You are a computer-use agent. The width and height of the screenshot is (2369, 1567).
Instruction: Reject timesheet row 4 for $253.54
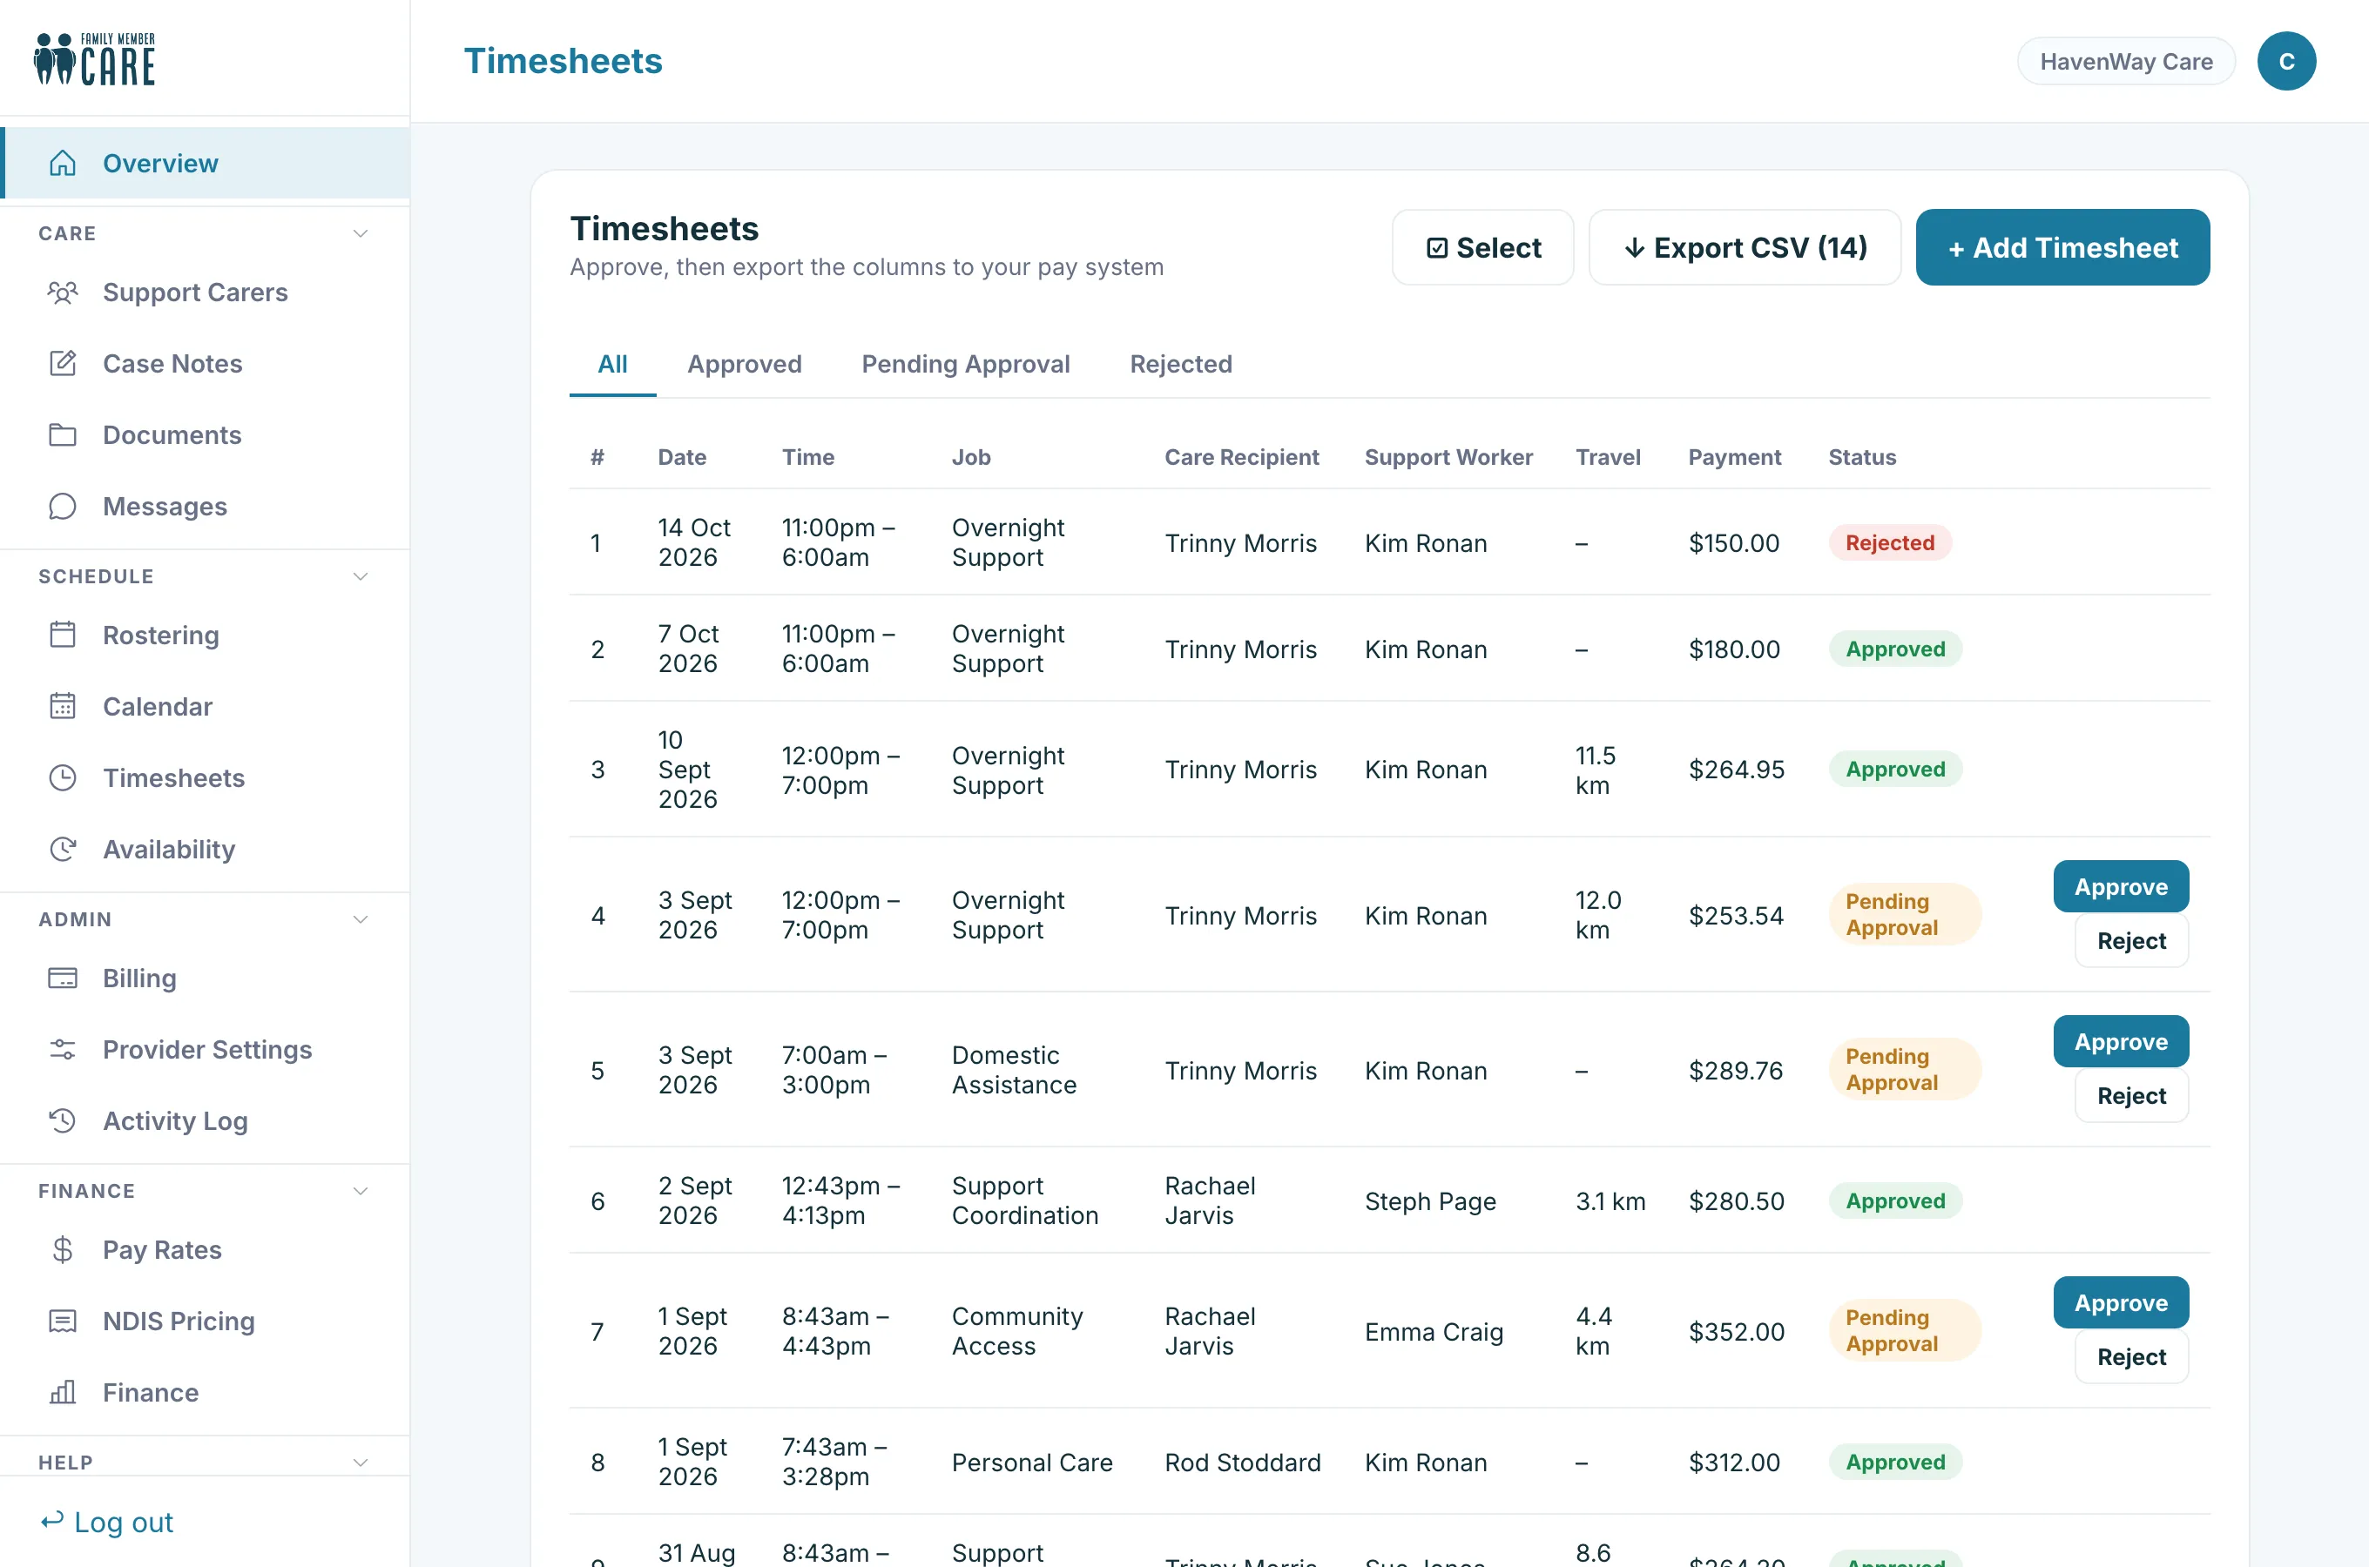point(2131,940)
